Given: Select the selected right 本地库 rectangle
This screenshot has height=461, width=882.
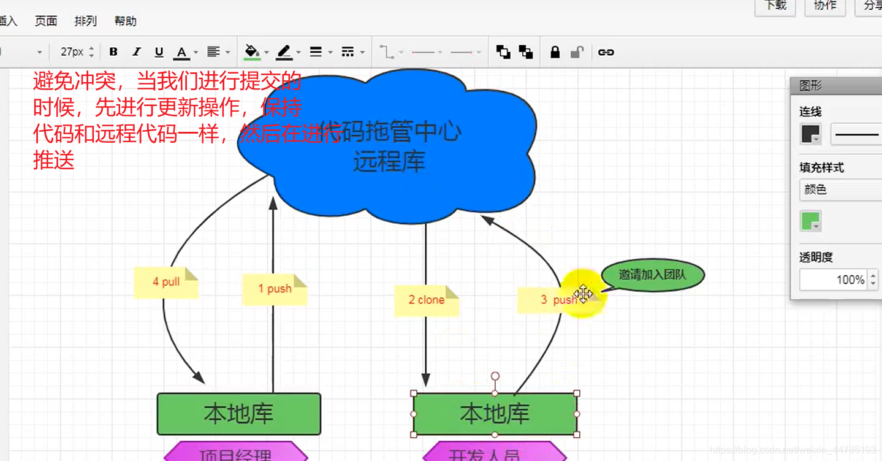Looking at the screenshot, I should [x=495, y=414].
